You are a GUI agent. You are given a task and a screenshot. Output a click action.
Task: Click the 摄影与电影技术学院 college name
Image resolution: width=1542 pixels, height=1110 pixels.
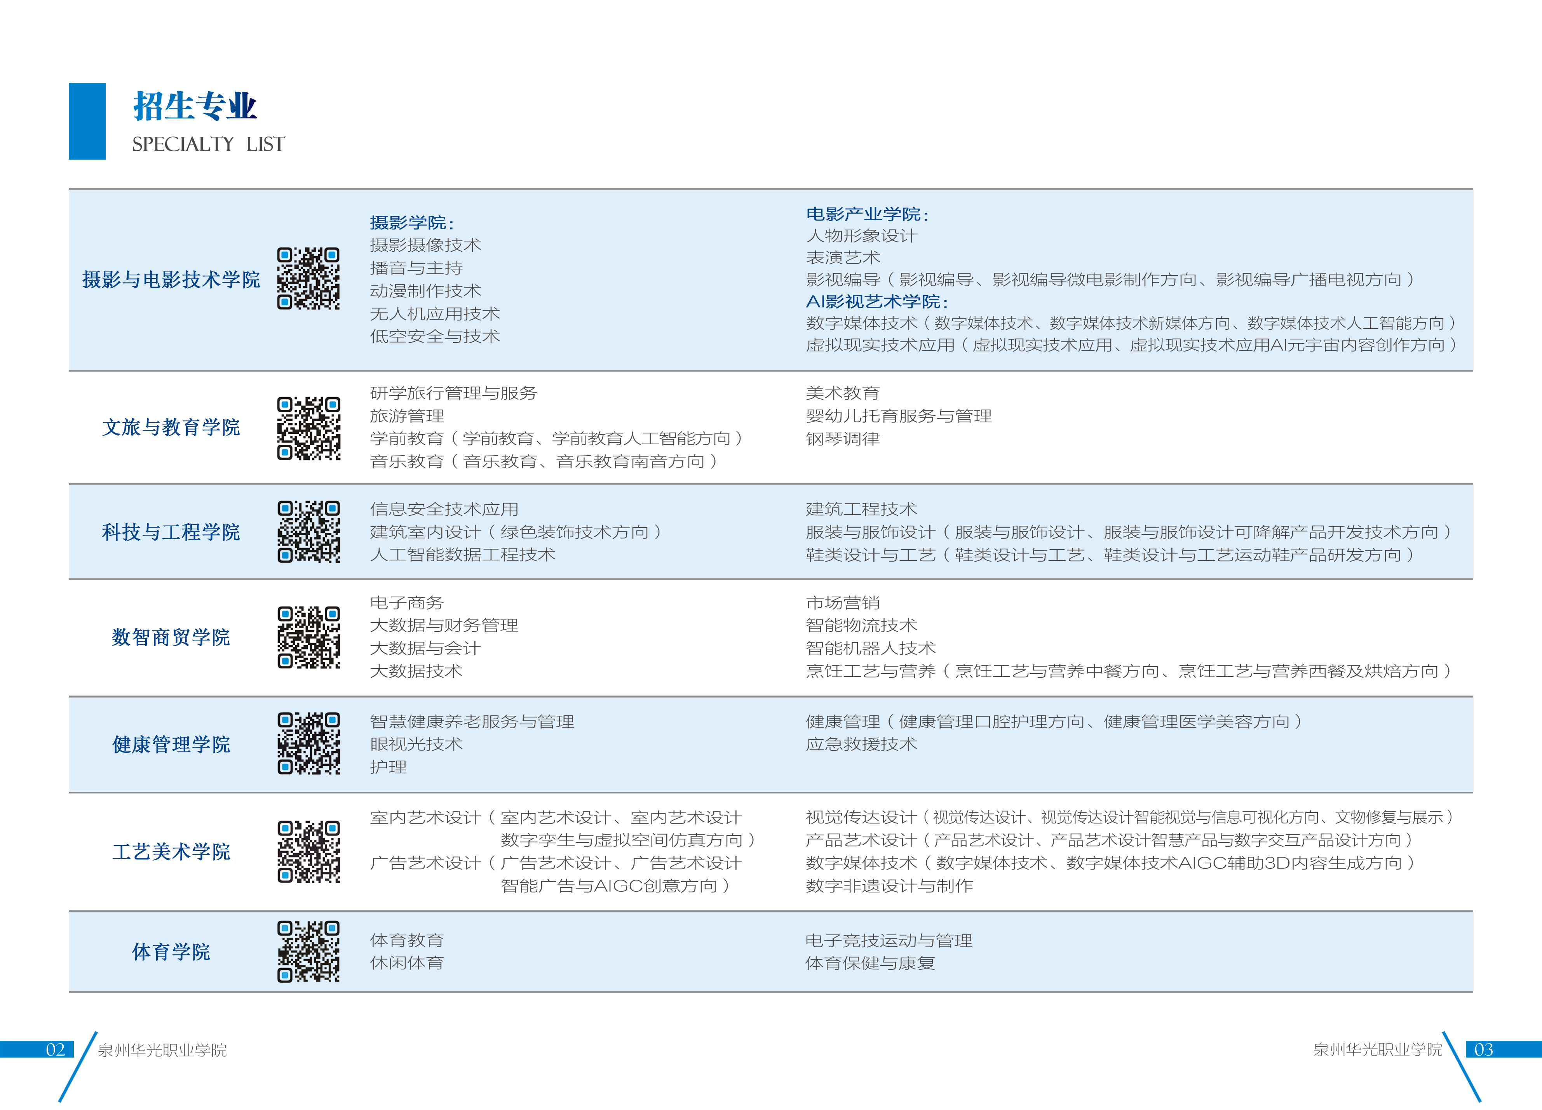click(x=171, y=279)
